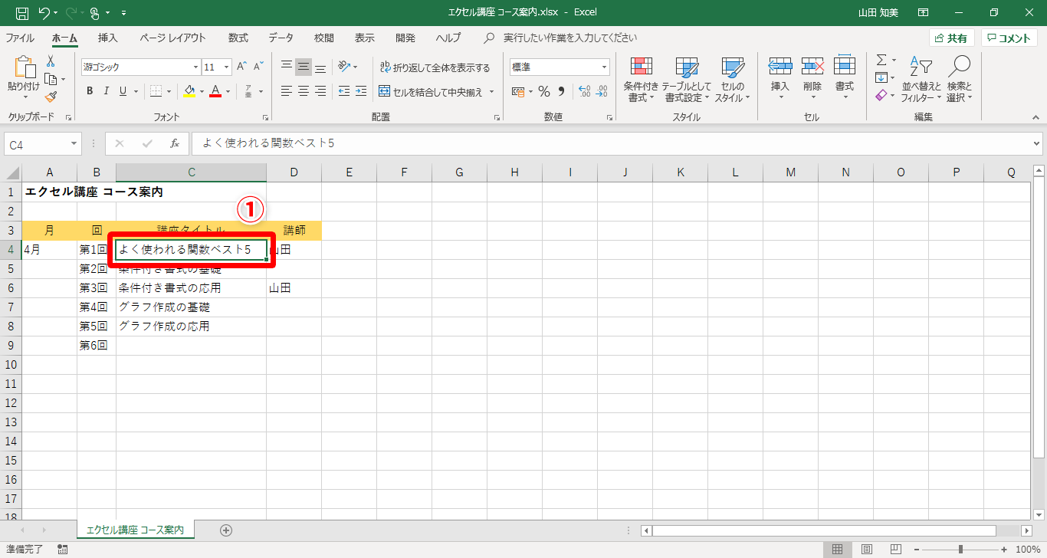
Task: Open the 游ゴシック font name dropdown
Action: coord(195,67)
